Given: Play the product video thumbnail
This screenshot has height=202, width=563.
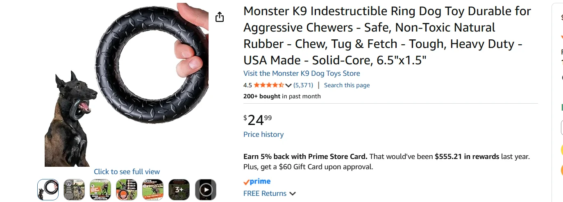Looking at the screenshot, I should 205,190.
